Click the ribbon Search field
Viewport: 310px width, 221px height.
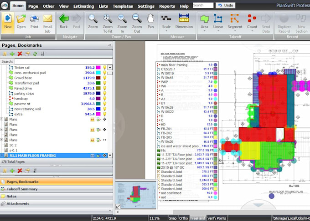(x=203, y=5)
